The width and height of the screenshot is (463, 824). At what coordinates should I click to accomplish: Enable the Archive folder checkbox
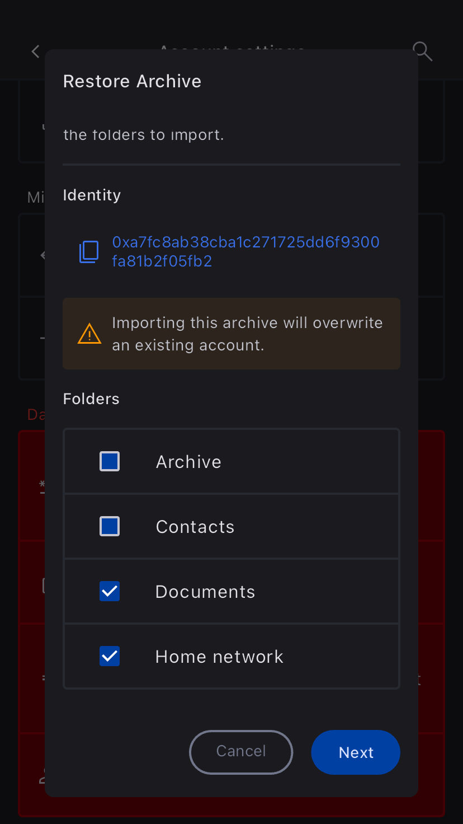tap(110, 462)
